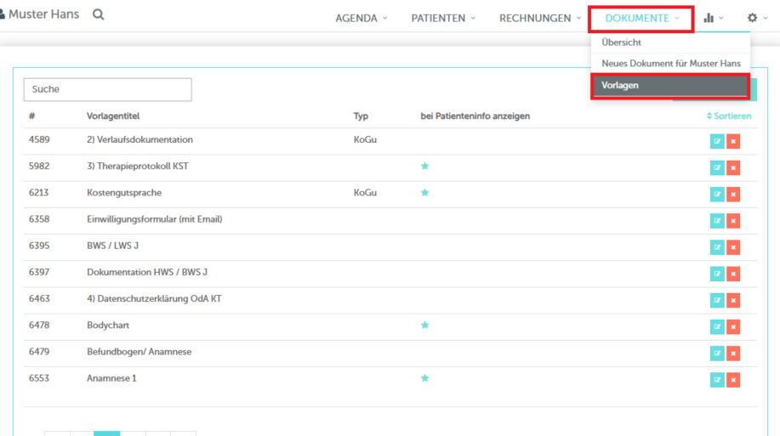This screenshot has height=436, width=780.
Task: Expand the RECHNUNGEN dropdown menu
Action: (x=540, y=18)
